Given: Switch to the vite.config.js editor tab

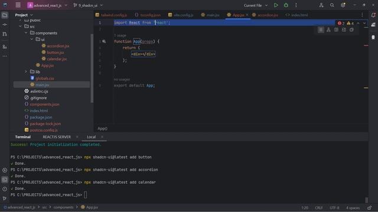Looking at the screenshot, I should coord(181,15).
